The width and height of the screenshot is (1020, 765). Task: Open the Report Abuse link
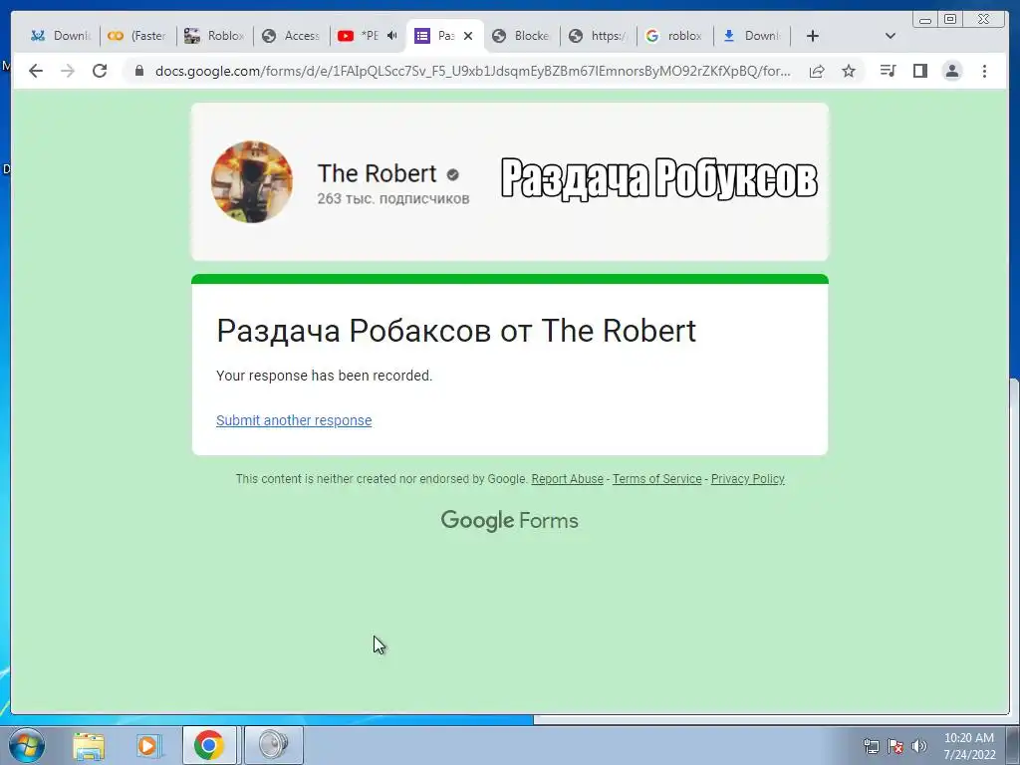567,479
